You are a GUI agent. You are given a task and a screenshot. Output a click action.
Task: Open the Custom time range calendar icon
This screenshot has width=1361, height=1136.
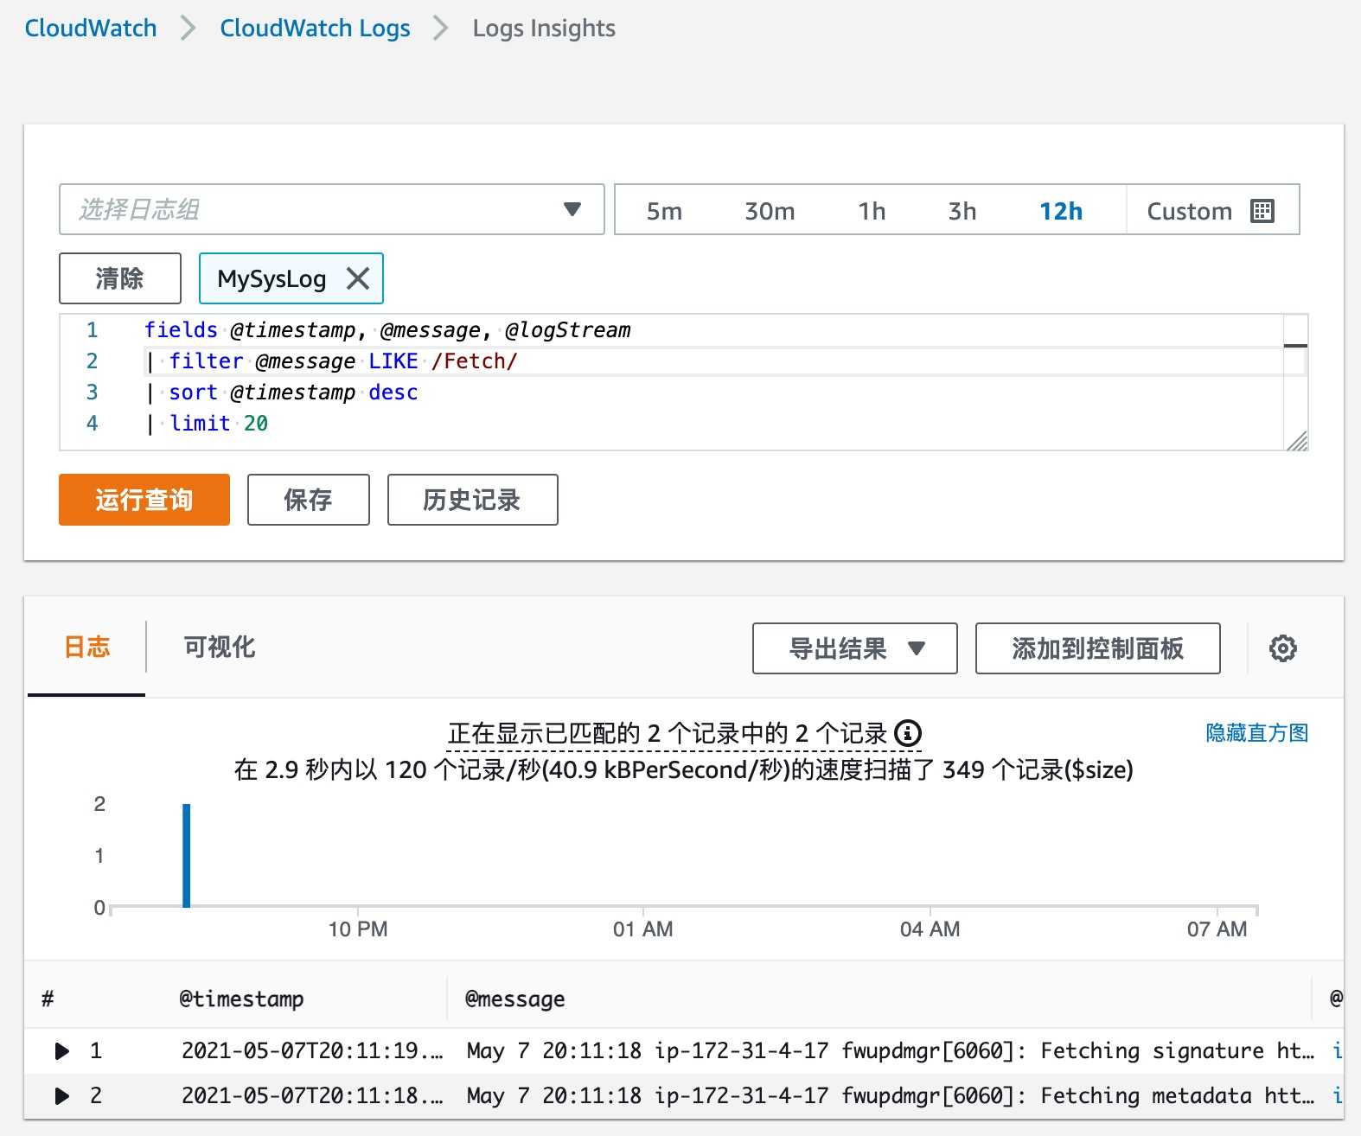click(1262, 211)
